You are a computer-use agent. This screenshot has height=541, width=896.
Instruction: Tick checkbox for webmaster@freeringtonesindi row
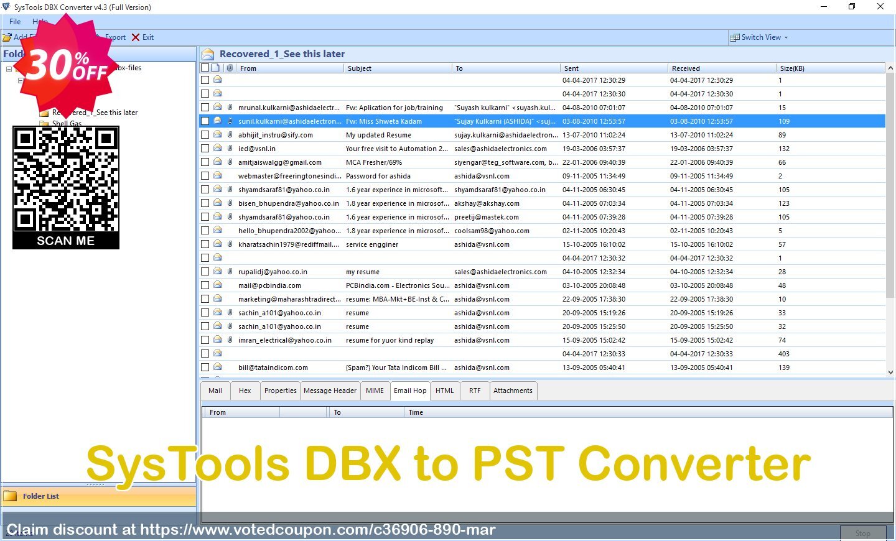[205, 176]
